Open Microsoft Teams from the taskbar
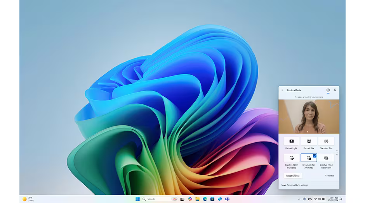Viewport: 365px width, 203px height. (x=227, y=199)
